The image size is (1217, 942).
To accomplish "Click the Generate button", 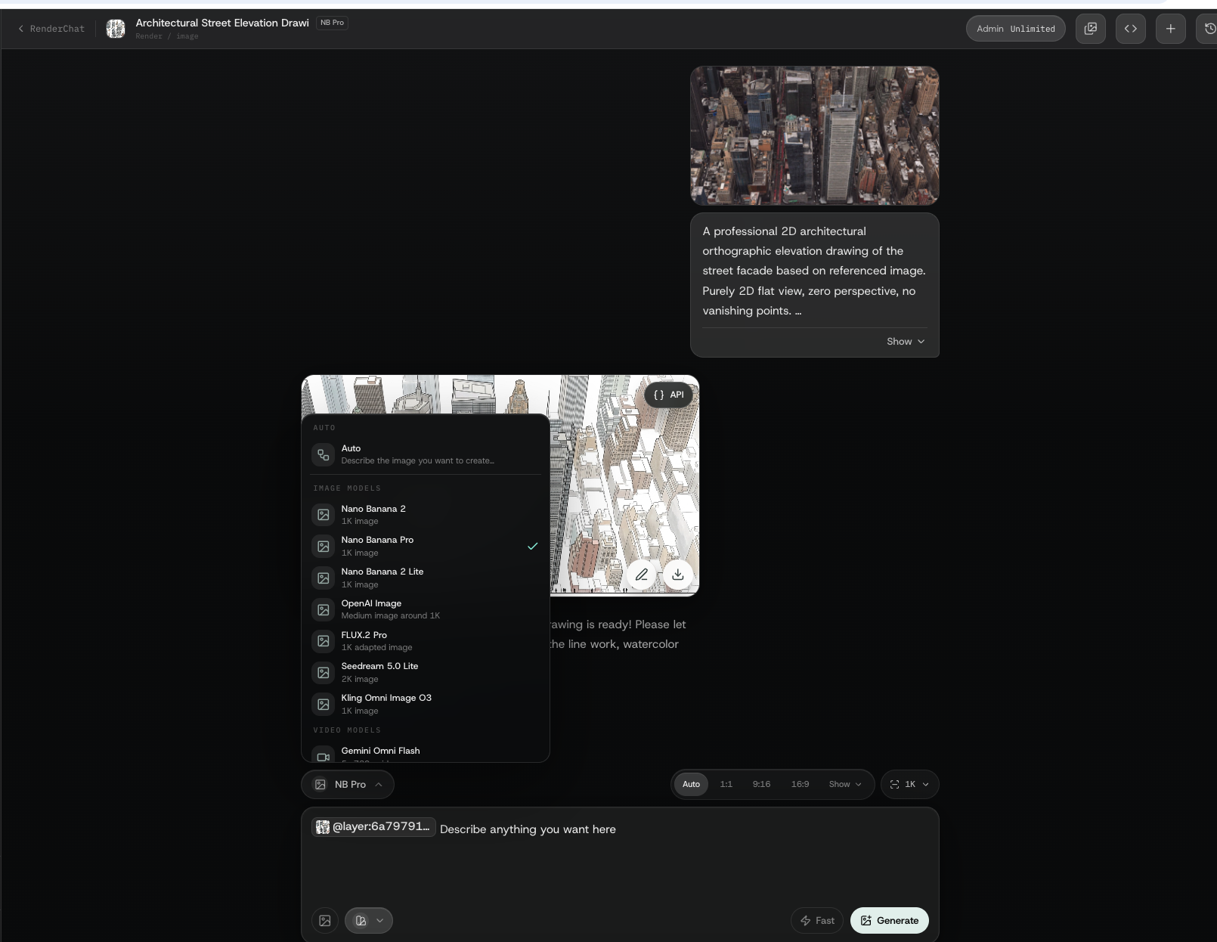I will click(x=889, y=921).
